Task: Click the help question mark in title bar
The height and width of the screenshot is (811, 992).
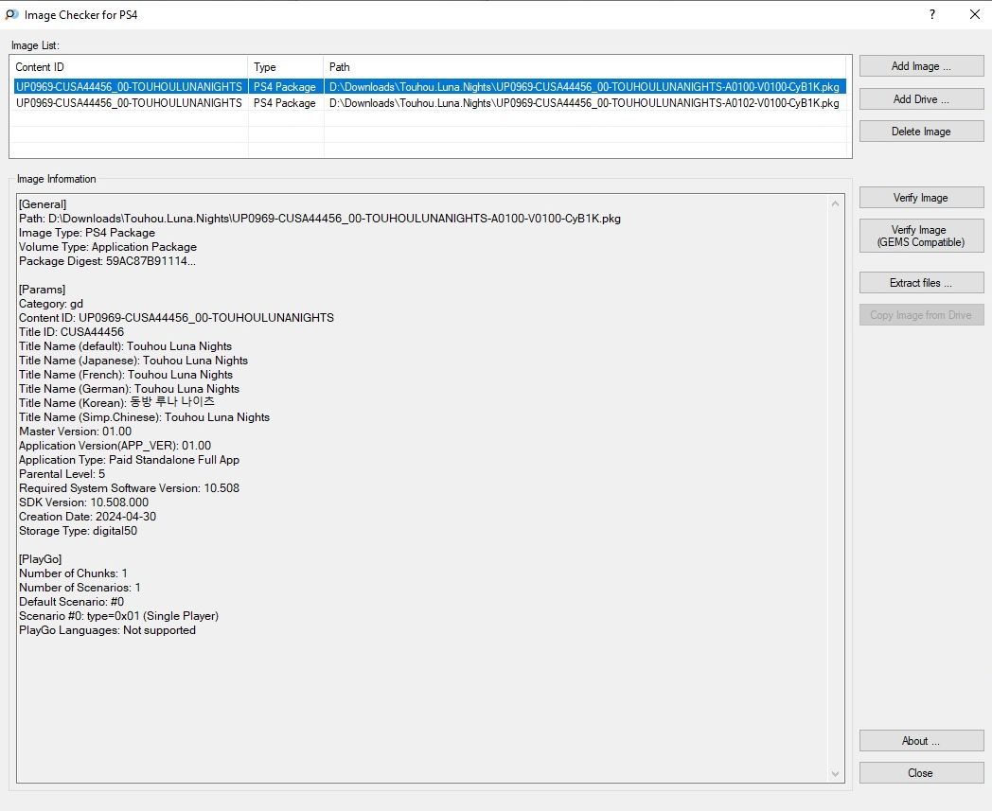Action: pyautogui.click(x=932, y=14)
